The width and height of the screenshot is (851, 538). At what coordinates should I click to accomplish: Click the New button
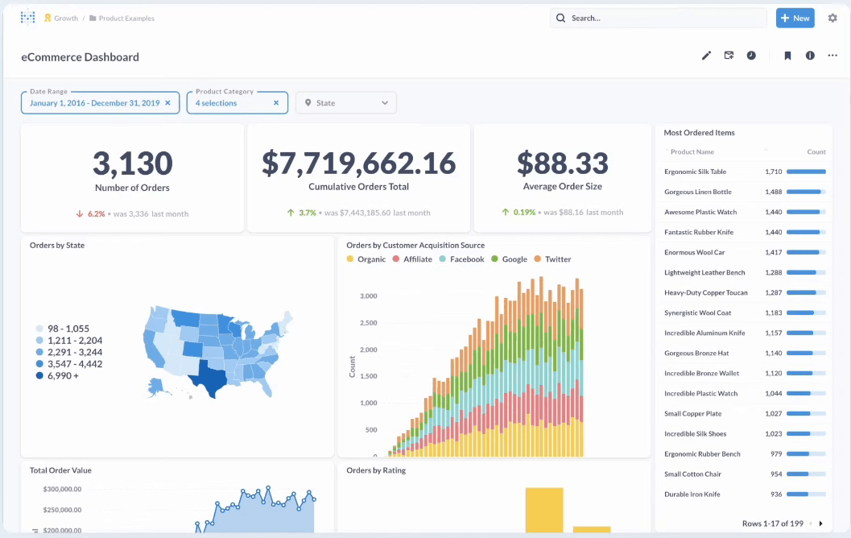click(795, 18)
